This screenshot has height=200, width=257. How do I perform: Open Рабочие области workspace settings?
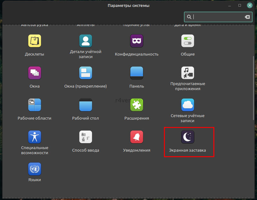click(x=35, y=105)
